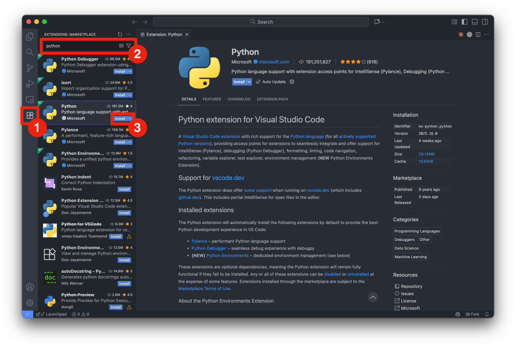The height and width of the screenshot is (347, 516).
Task: Open the Source Control view
Action: pyautogui.click(x=30, y=68)
